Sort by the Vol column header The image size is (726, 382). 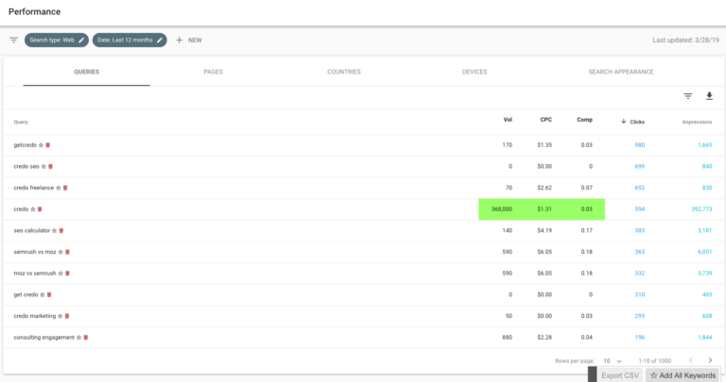click(x=508, y=120)
